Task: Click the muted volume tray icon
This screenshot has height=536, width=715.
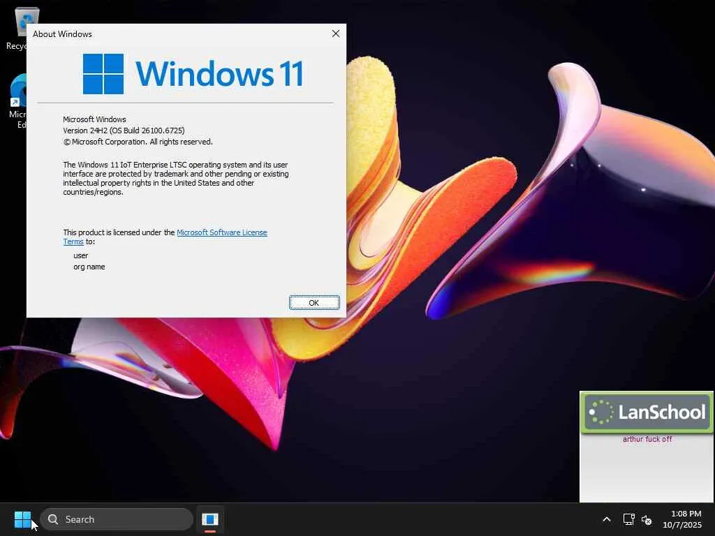Action: pos(647,519)
